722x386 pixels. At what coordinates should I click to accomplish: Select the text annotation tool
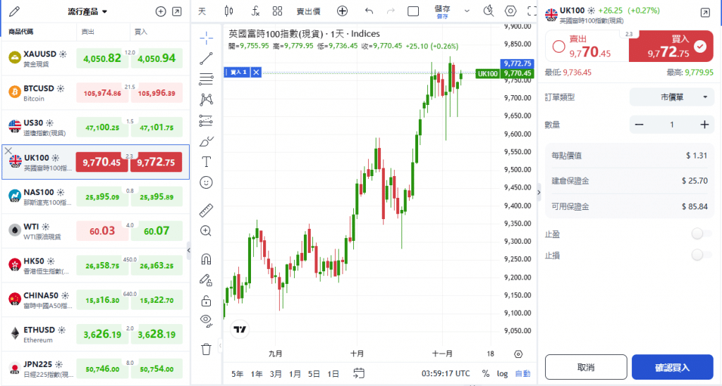(x=207, y=162)
